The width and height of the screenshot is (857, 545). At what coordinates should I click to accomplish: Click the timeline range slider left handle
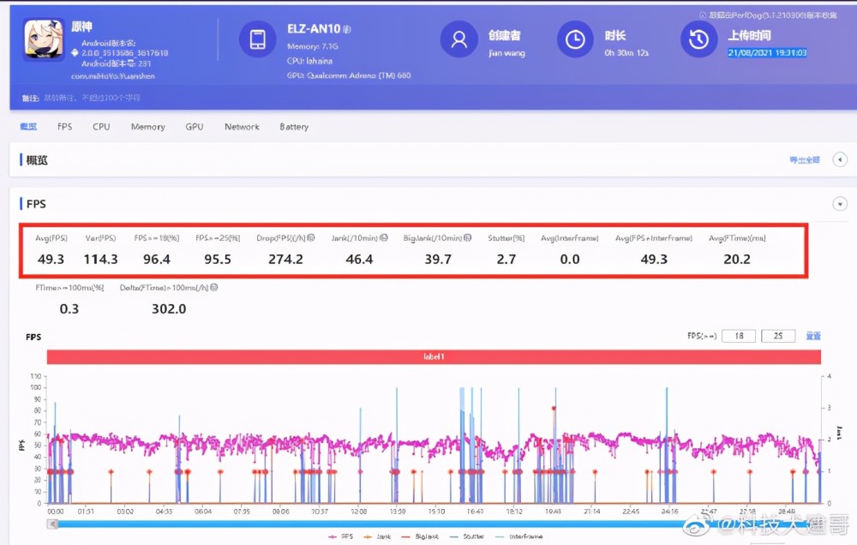51,523
